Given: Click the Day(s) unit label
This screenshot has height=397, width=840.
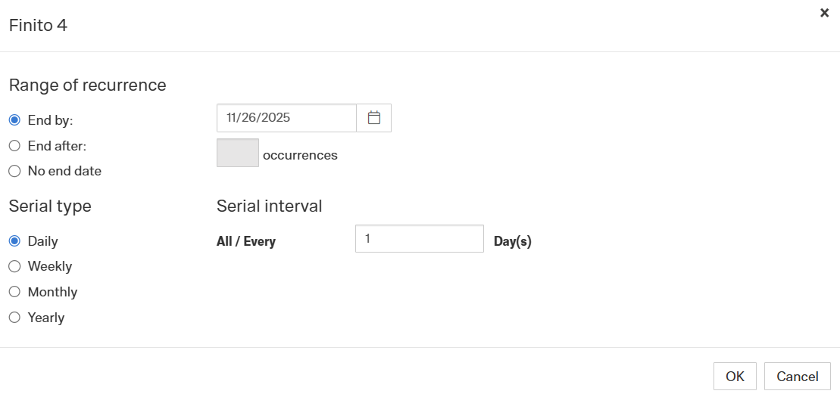Looking at the screenshot, I should (513, 242).
